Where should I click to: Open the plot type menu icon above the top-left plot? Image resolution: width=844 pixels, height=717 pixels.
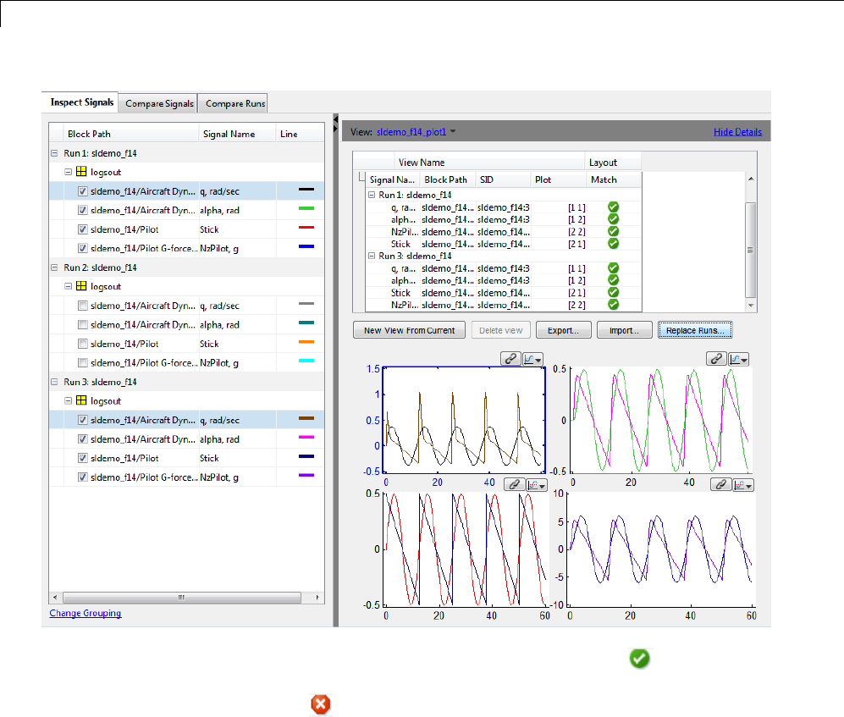point(532,359)
